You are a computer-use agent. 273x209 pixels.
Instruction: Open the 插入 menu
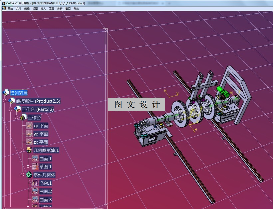point(43,9)
